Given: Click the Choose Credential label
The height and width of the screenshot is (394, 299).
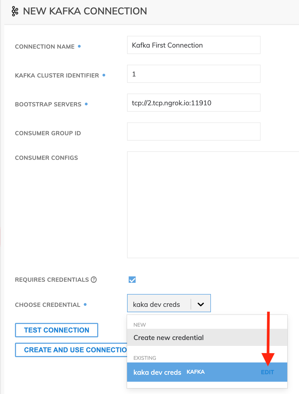Looking at the screenshot, I should [x=48, y=305].
